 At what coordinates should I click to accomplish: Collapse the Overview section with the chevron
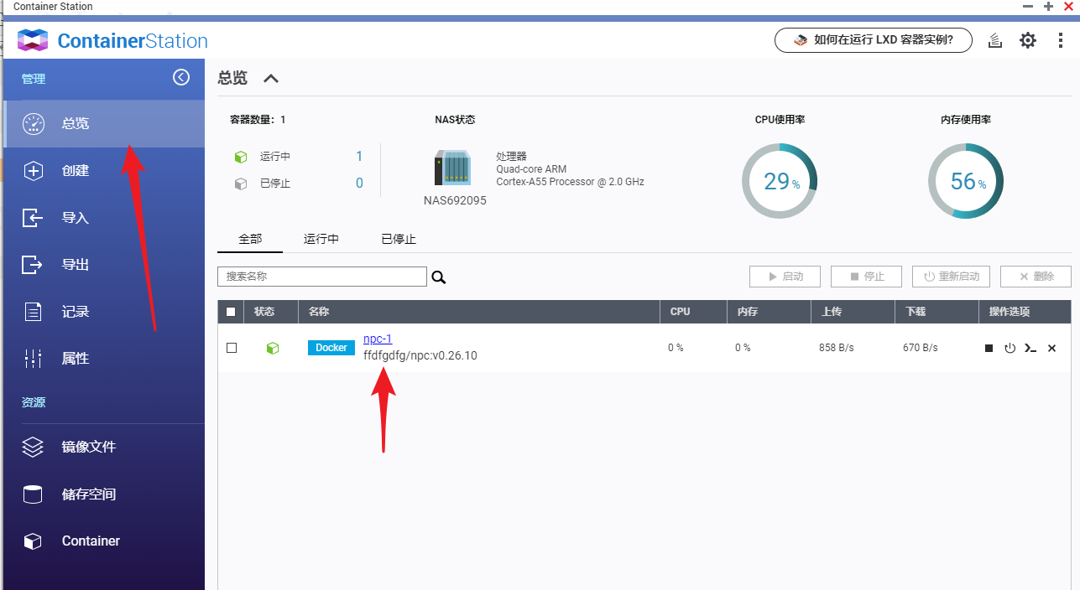270,79
